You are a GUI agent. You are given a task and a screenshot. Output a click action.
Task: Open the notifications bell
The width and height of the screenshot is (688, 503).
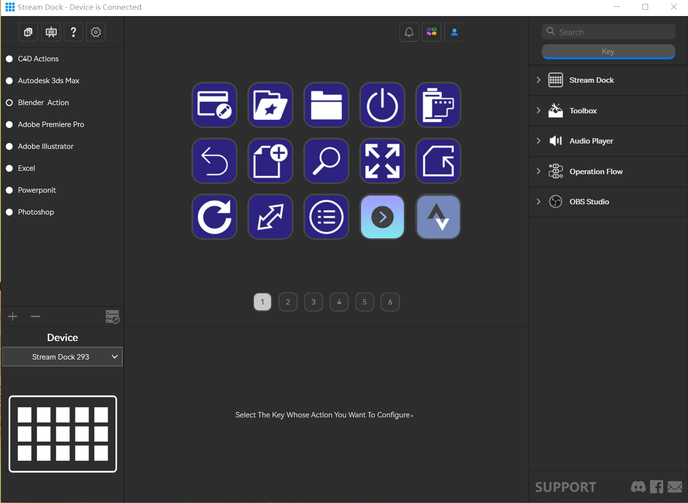click(x=409, y=32)
